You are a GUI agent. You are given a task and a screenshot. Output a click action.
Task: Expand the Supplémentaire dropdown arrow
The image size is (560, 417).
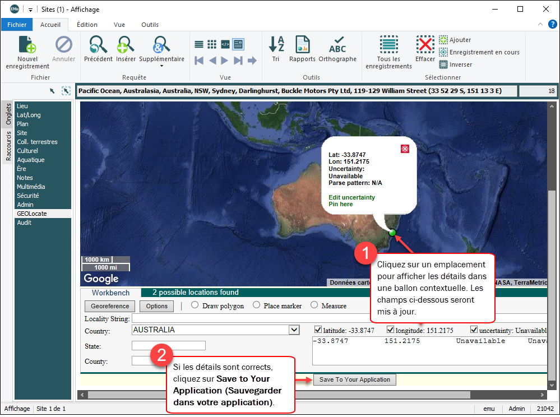[161, 66]
